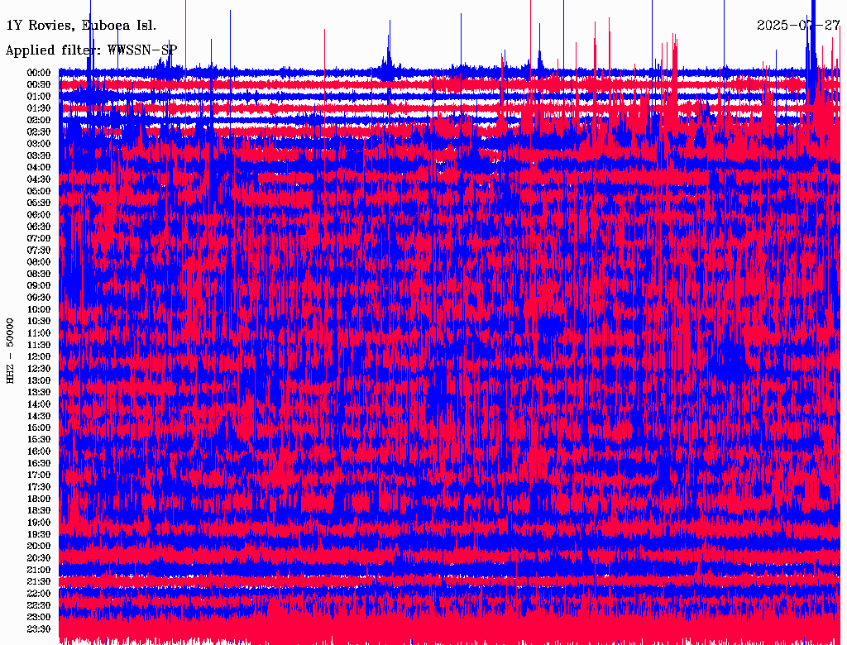Viewport: 847px width, 645px height.
Task: Click the 01:30 time label
Action: (39, 108)
